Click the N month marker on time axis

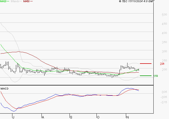tap(127, 117)
